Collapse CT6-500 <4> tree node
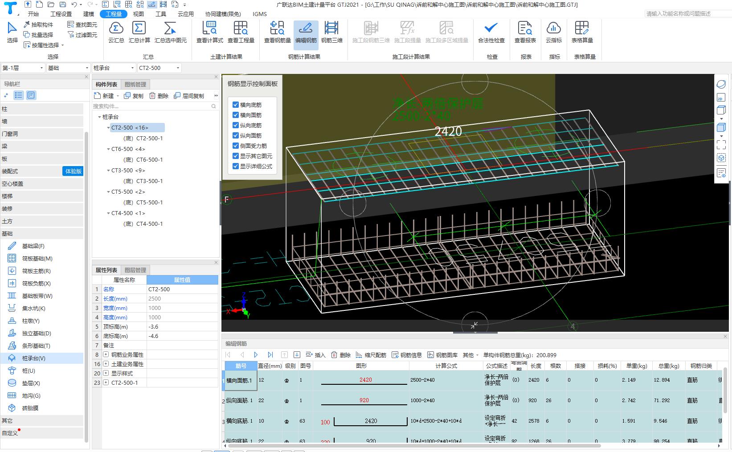The image size is (732, 452). pos(108,149)
